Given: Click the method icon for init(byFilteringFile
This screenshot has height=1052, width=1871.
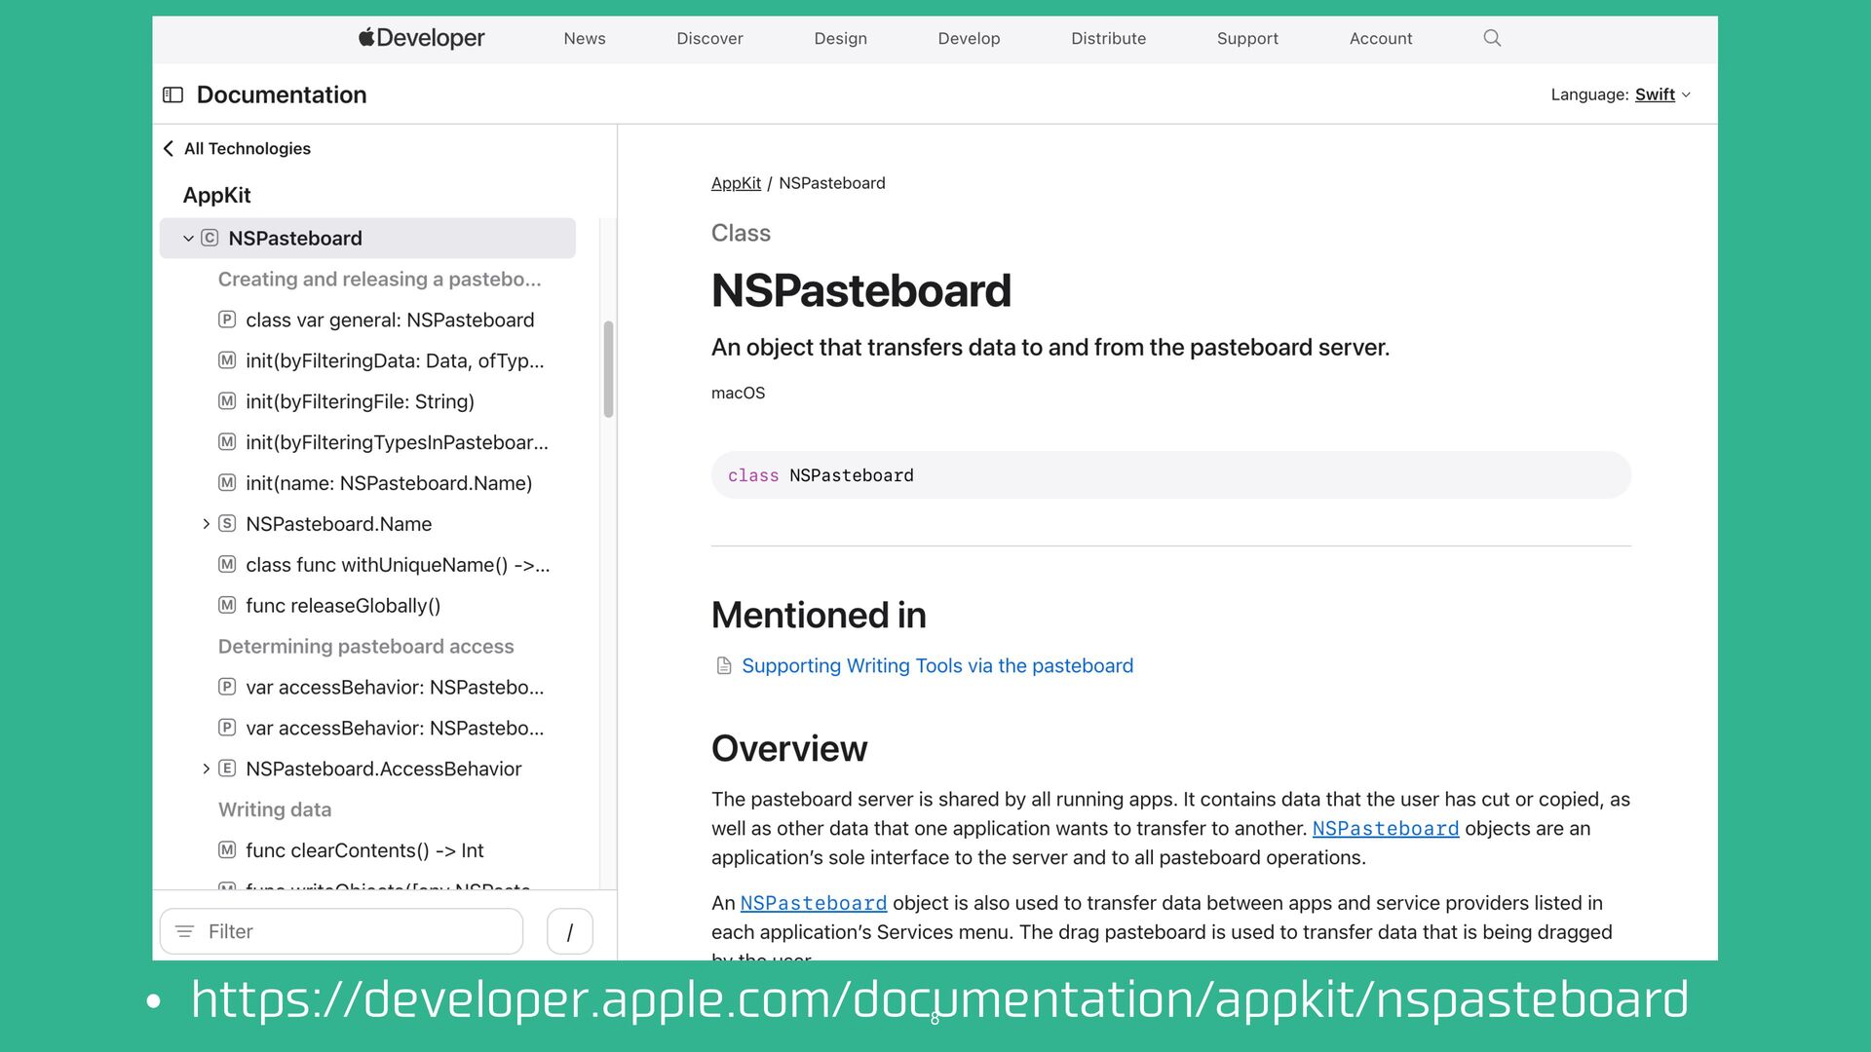Looking at the screenshot, I should pyautogui.click(x=227, y=401).
